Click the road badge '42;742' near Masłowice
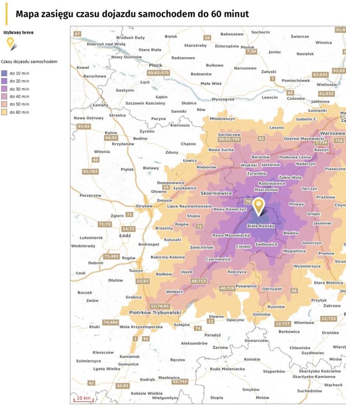346x419 pixels. [180, 381]
